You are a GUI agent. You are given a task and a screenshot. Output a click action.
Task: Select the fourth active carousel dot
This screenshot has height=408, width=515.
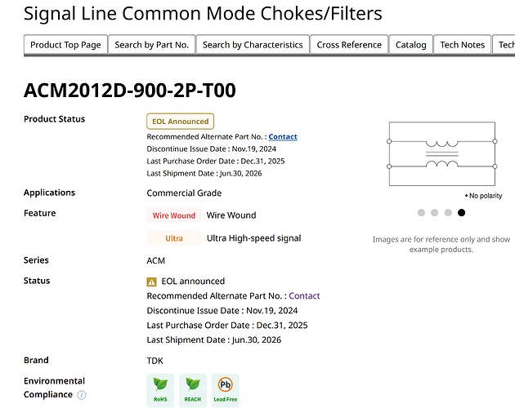pos(462,212)
